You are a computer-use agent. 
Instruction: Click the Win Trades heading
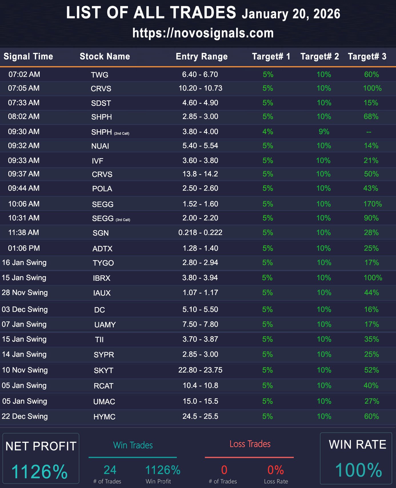coord(133,445)
